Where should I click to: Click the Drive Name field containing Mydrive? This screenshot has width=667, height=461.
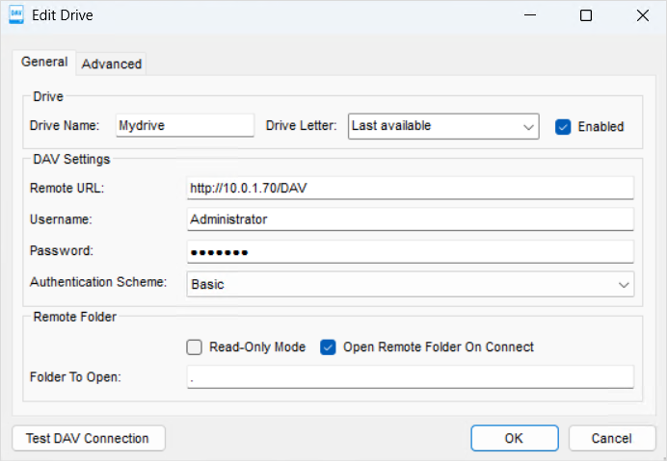coord(185,125)
